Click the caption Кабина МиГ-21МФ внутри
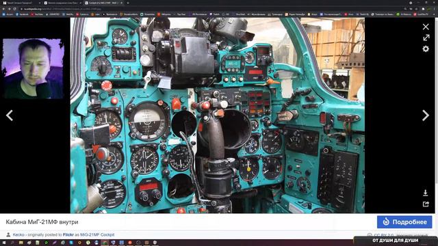Image resolution: width=438 pixels, height=246 pixels. coord(42,222)
